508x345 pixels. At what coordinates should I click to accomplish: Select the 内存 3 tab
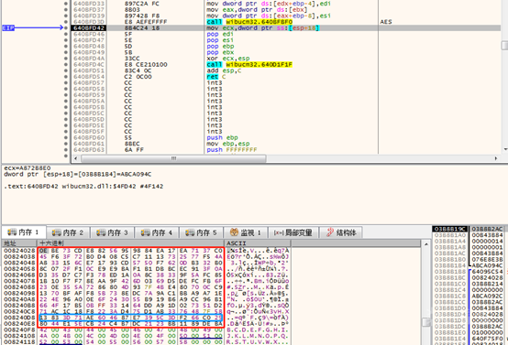(113, 232)
